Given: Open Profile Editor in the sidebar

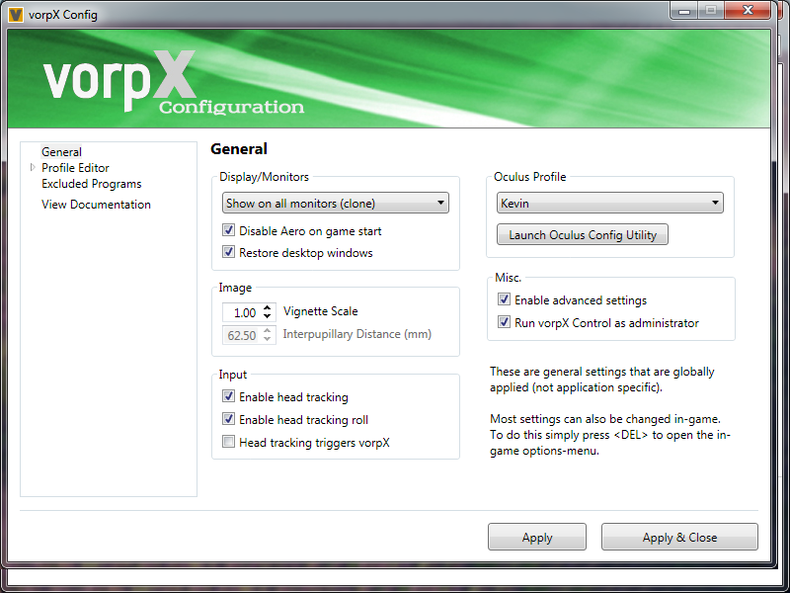Looking at the screenshot, I should 75,168.
